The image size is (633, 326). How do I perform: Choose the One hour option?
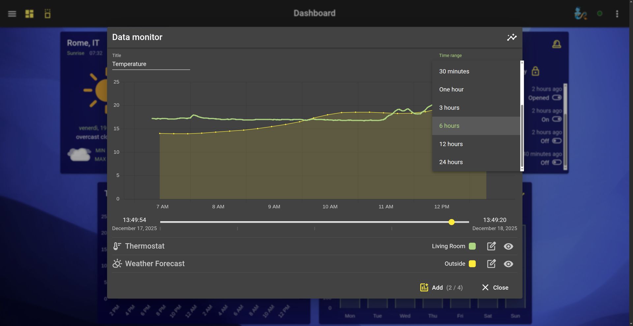click(x=451, y=90)
